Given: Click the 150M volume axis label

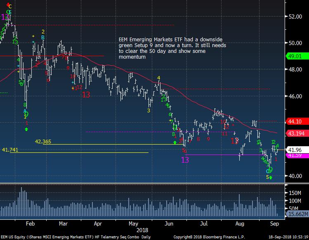Looking at the screenshot, I should [295, 193].
